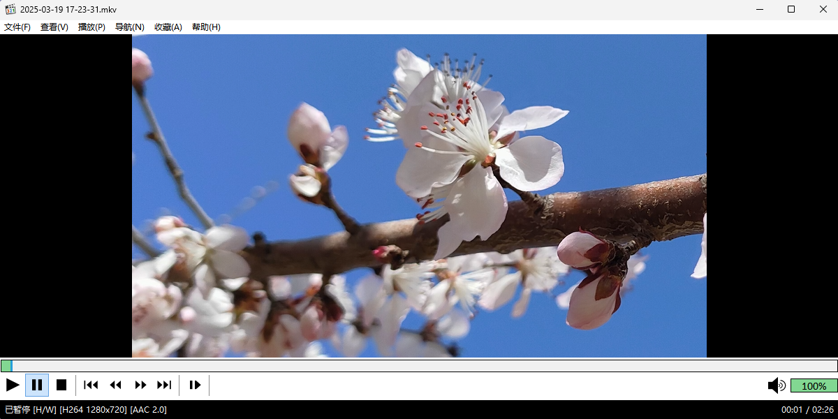Click the highlighted Pause button
Image resolution: width=838 pixels, height=419 pixels.
[37, 385]
